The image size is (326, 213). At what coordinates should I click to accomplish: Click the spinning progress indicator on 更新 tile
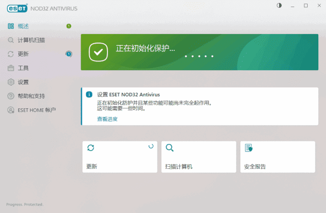pyautogui.click(x=150, y=146)
